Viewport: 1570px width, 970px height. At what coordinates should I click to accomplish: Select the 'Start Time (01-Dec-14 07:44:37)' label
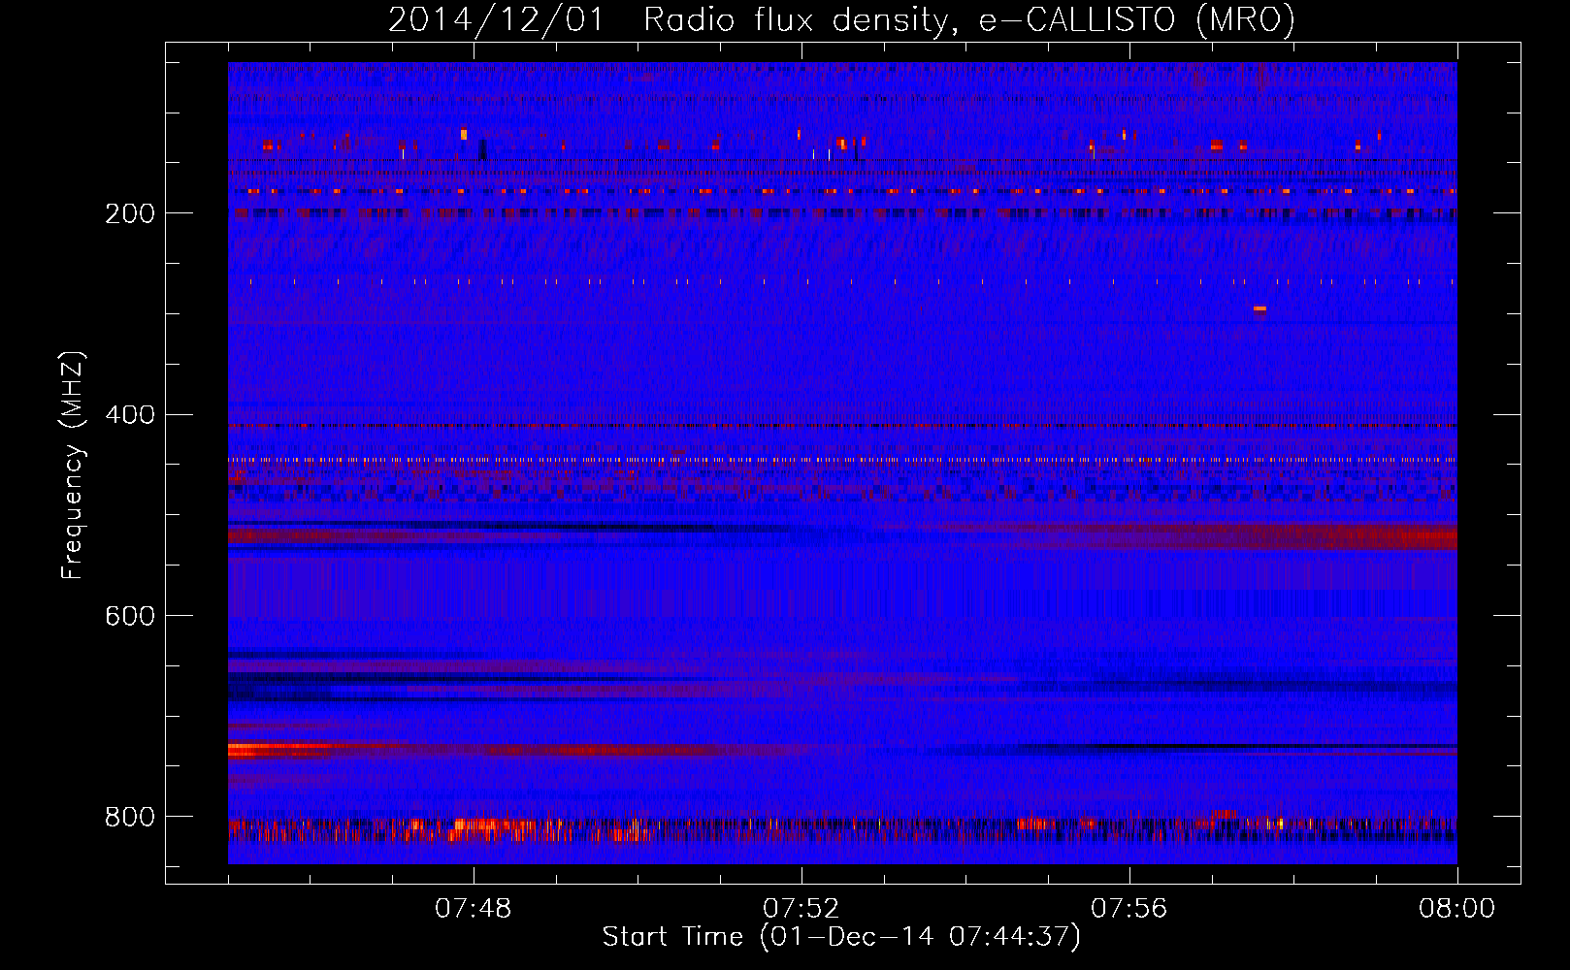(841, 937)
